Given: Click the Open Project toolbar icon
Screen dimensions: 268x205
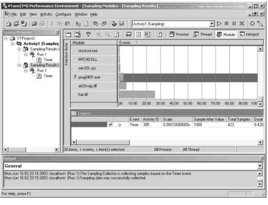Looking at the screenshot, I should (x=16, y=24).
